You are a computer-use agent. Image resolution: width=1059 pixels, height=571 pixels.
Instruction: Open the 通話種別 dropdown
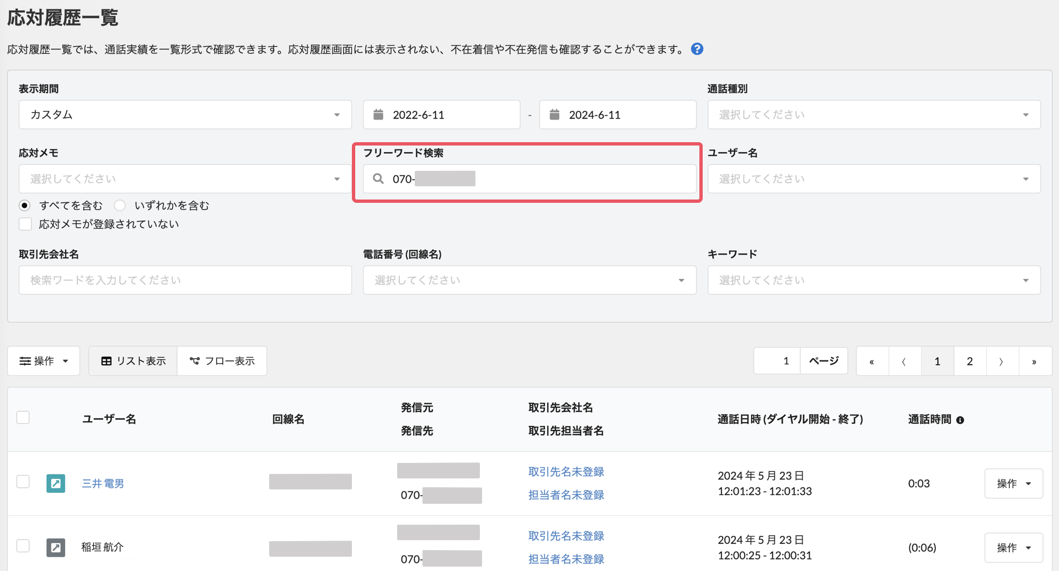tap(874, 115)
